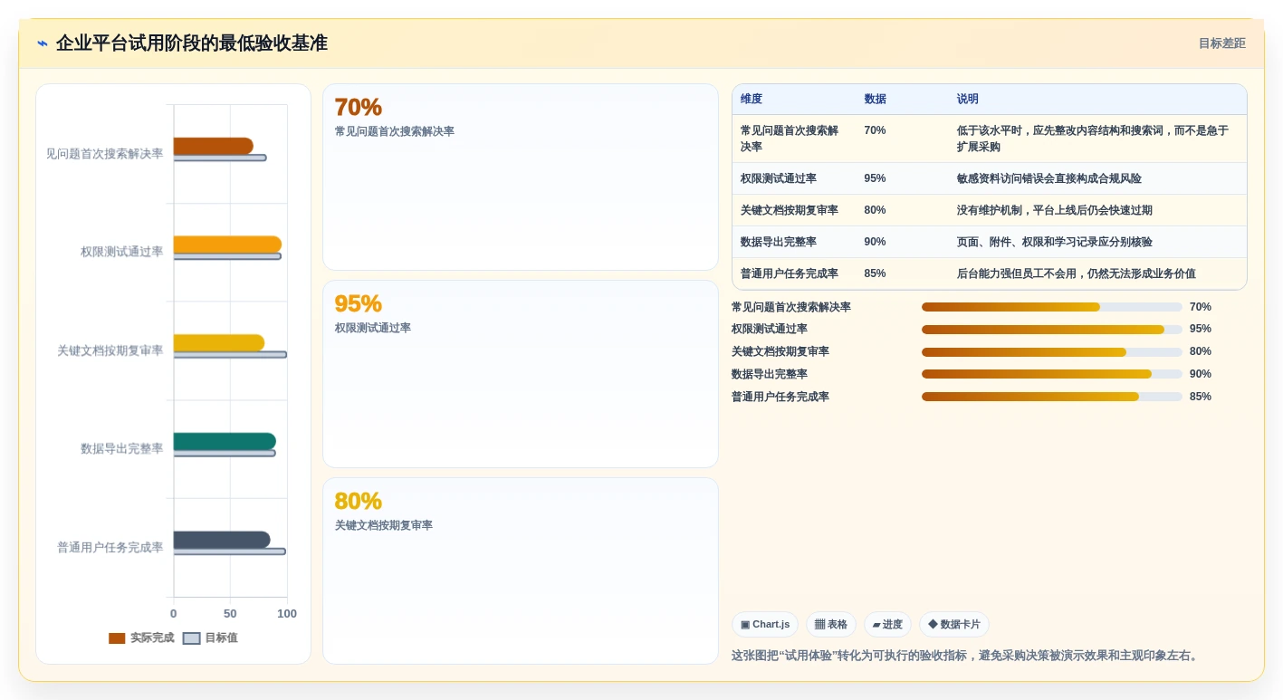Click the 权限测试通过率 table row name
Screen dimensions: 1283x700
[779, 178]
